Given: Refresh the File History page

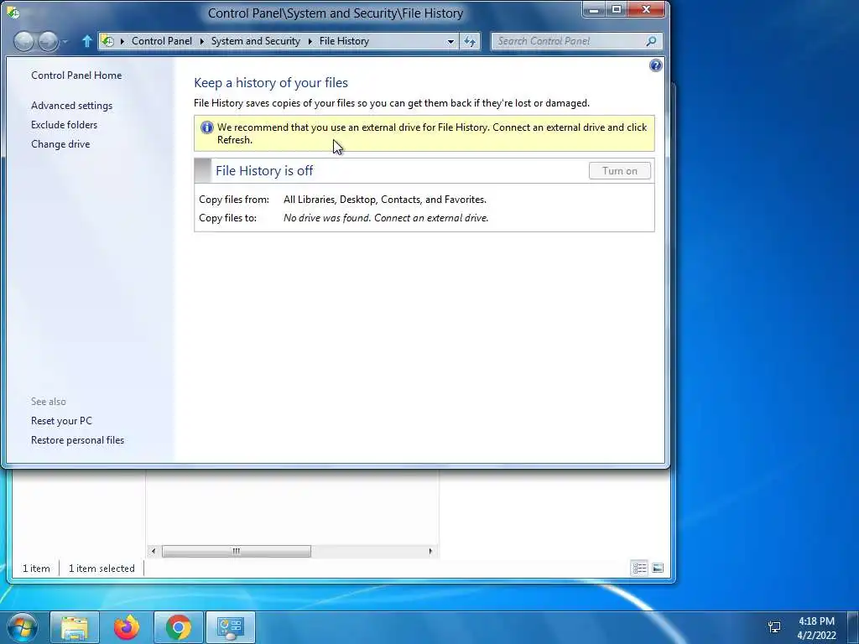Looking at the screenshot, I should coord(470,41).
